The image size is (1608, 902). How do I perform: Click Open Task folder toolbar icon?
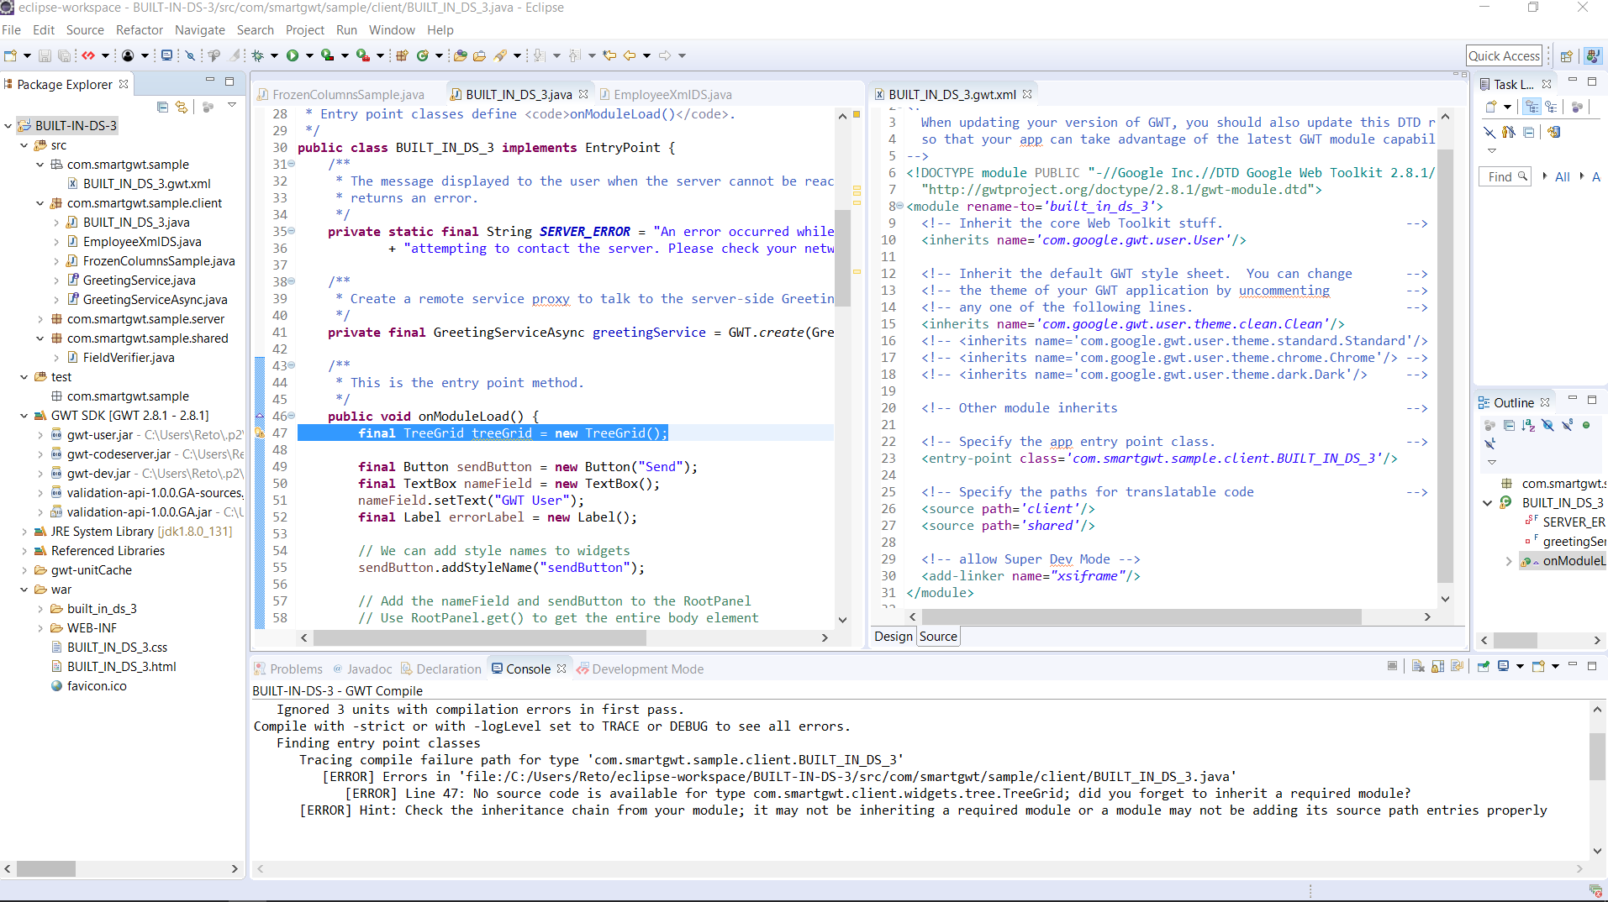(479, 55)
